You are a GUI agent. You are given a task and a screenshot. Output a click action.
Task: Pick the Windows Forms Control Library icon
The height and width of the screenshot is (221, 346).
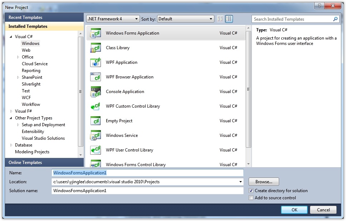96,163
